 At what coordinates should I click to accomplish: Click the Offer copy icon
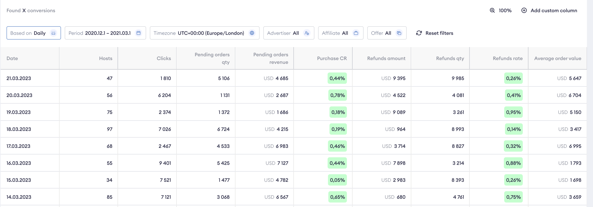399,33
